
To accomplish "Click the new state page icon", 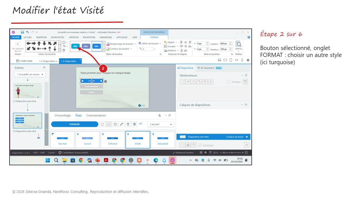I will [102, 124].
